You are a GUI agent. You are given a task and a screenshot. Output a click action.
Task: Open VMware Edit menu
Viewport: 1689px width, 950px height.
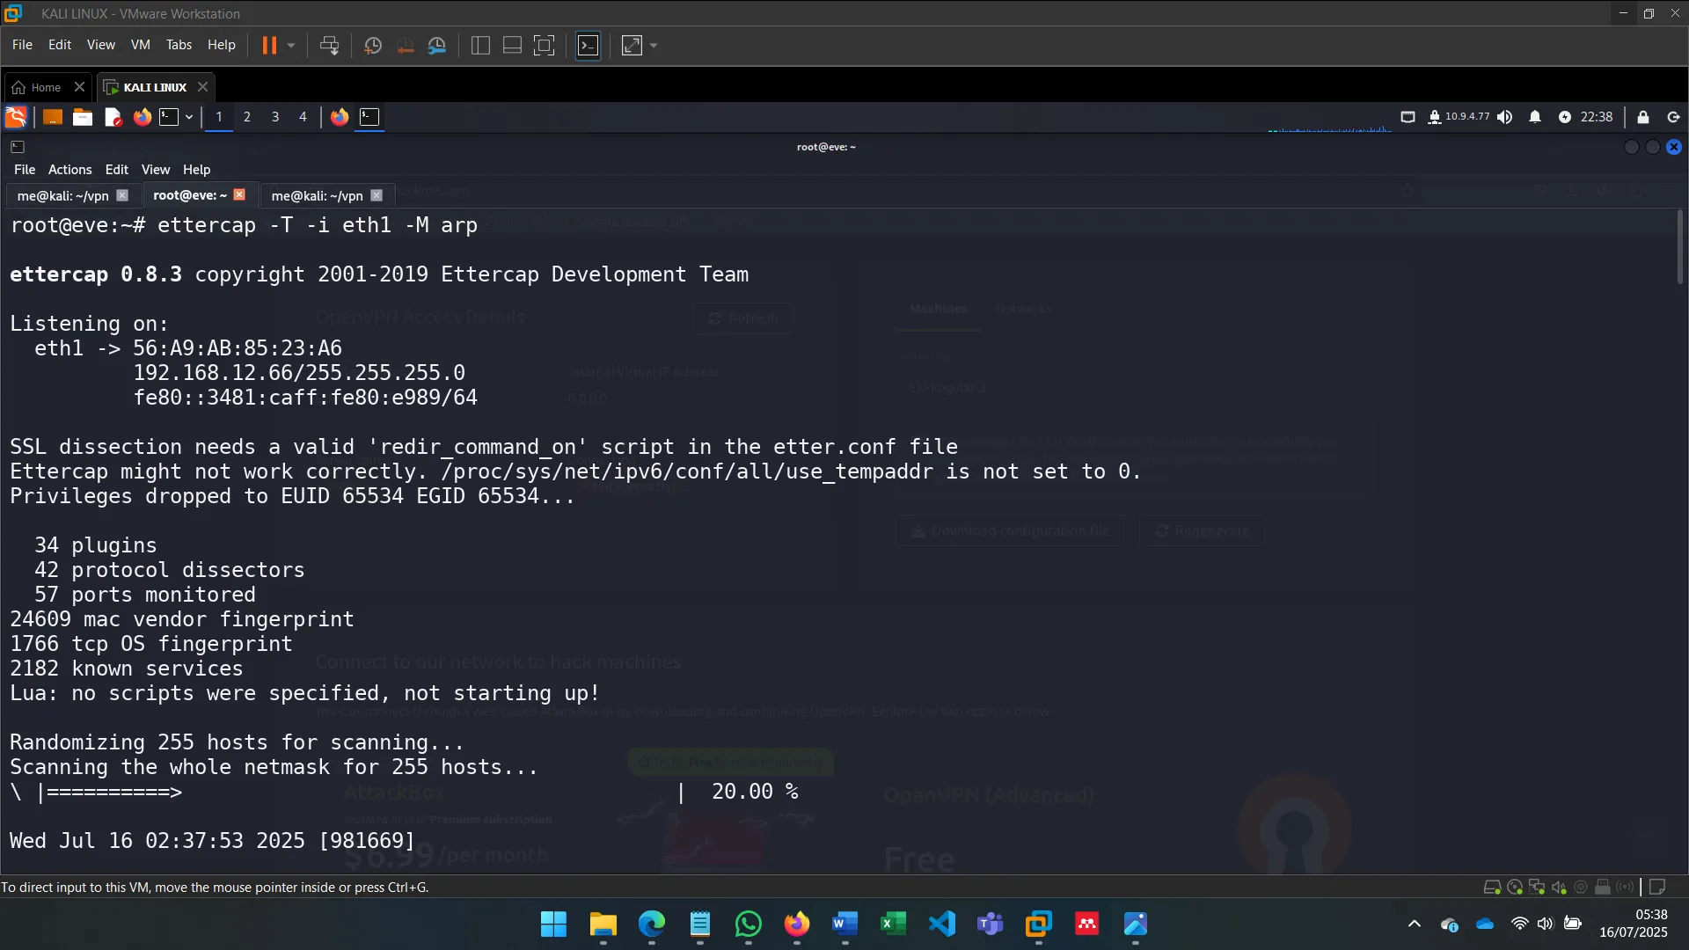coord(60,45)
